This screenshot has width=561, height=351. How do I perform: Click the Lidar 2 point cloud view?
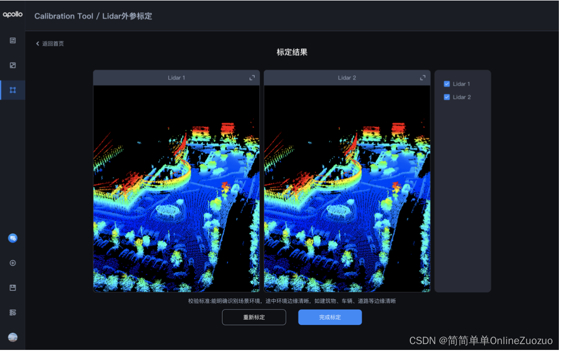tap(347, 189)
